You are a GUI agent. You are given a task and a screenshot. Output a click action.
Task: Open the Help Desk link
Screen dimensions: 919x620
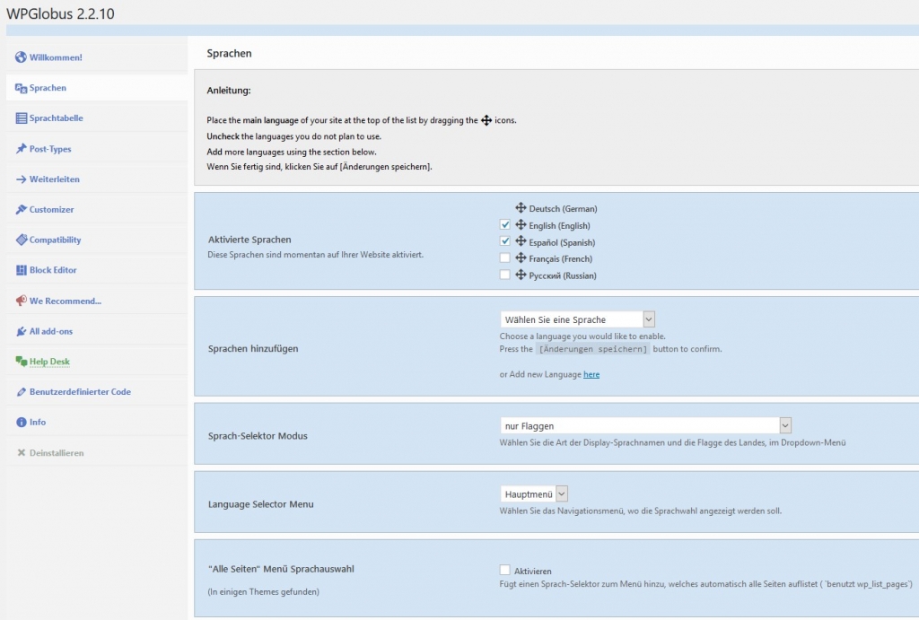(50, 362)
